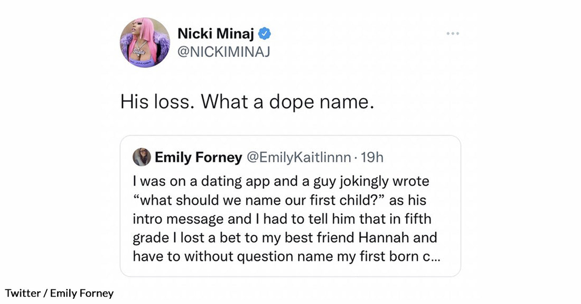The height and width of the screenshot is (304, 581).
Task: Open the @NICKIMINAJ handle link
Action: tap(223, 52)
